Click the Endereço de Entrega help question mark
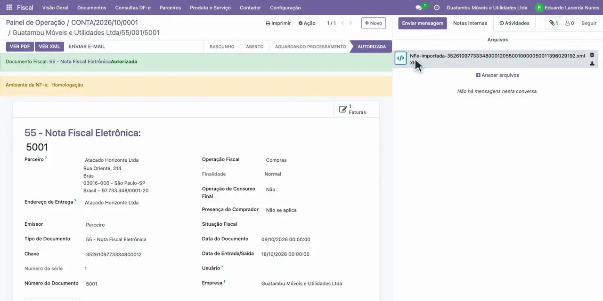 coord(75,201)
